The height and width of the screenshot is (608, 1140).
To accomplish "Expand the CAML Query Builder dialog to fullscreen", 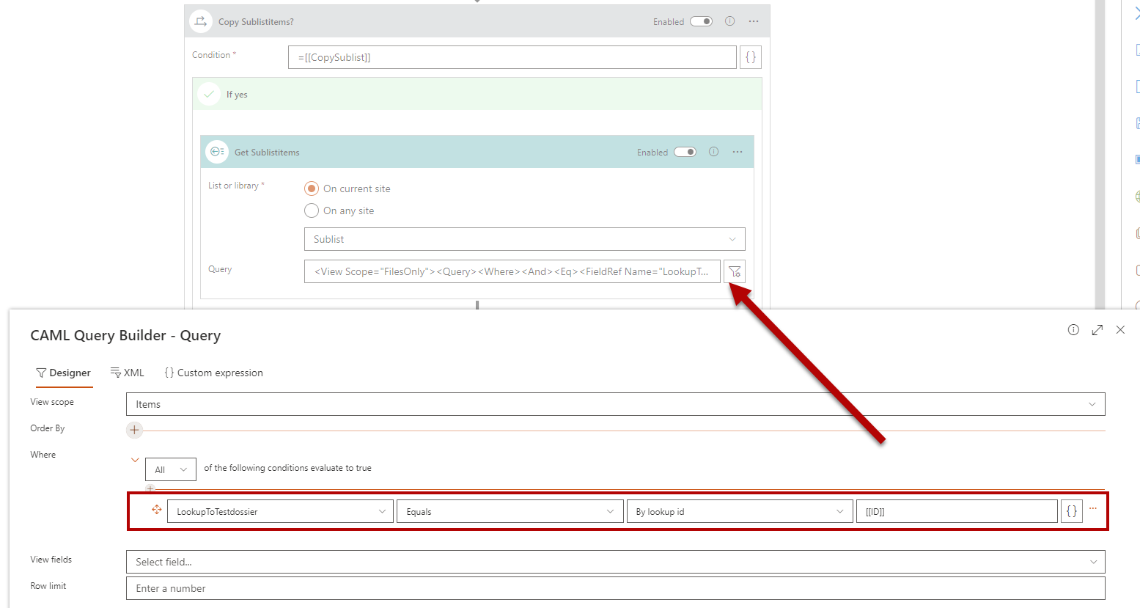I will click(1097, 330).
